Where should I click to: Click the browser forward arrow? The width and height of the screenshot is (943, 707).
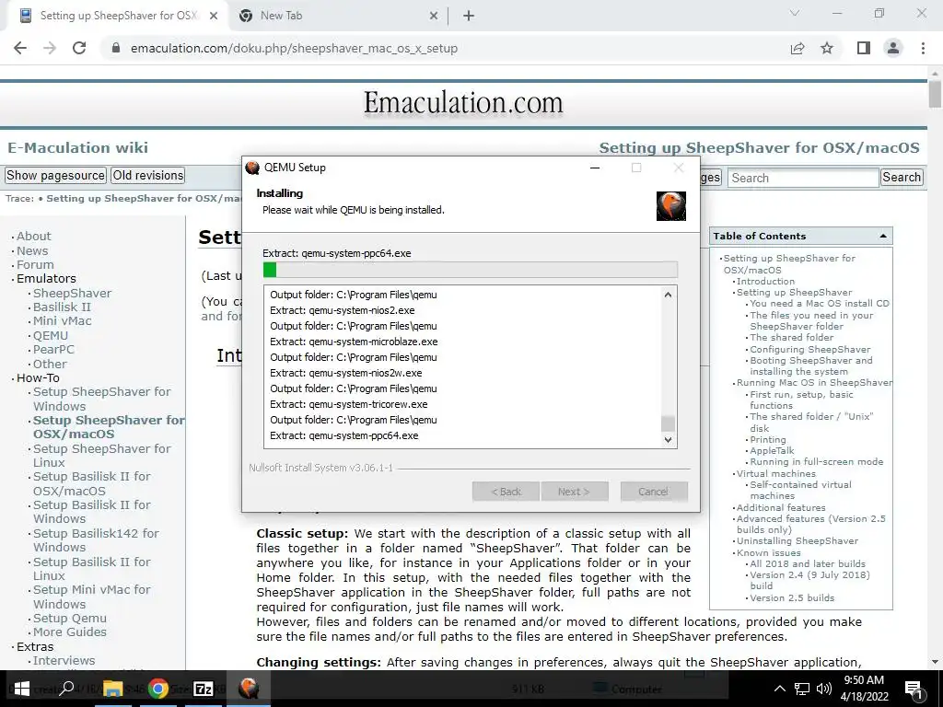(50, 48)
